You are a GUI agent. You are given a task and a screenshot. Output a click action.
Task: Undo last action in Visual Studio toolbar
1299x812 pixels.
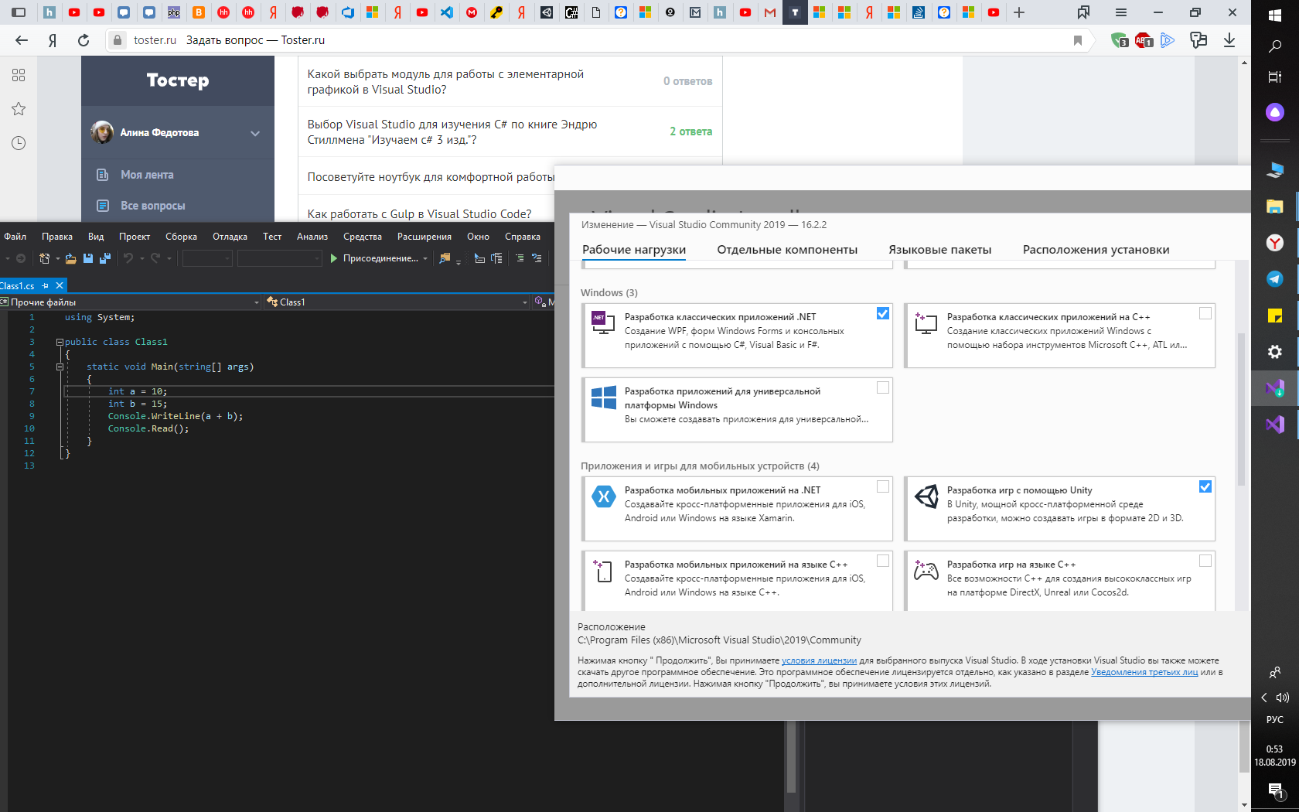128,258
